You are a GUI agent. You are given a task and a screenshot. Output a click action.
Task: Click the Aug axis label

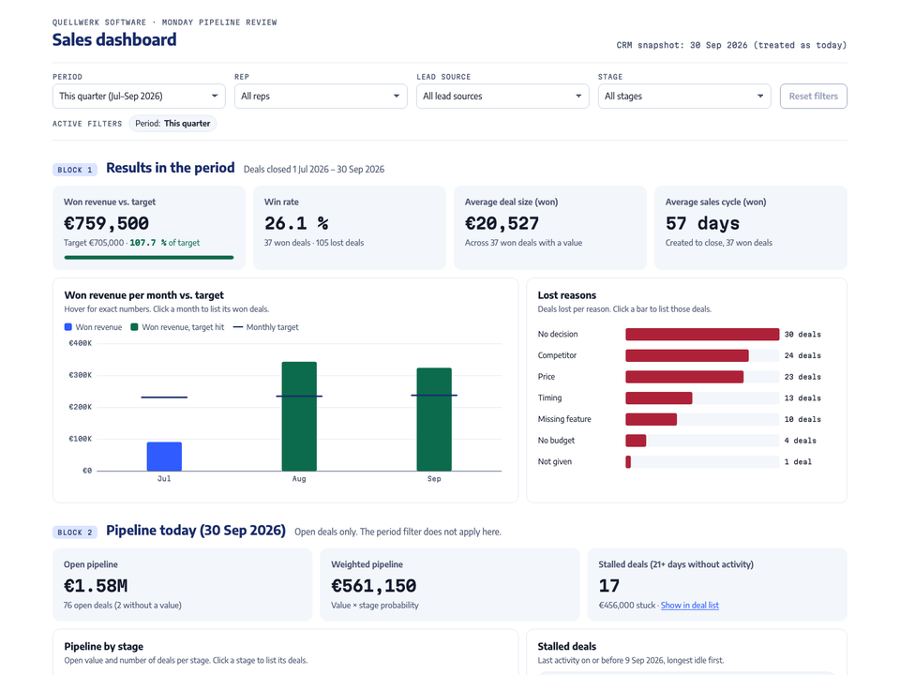pyautogui.click(x=299, y=479)
